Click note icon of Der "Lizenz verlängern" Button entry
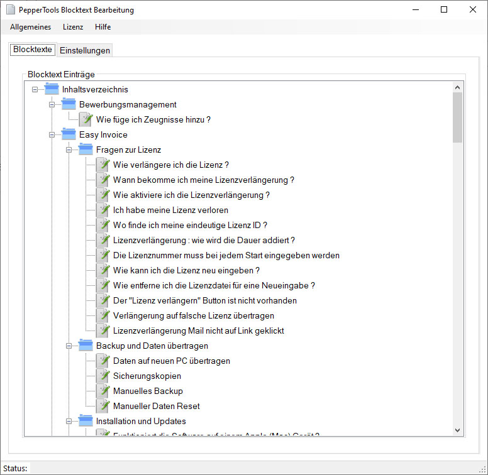This screenshot has width=488, height=475. click(x=103, y=300)
